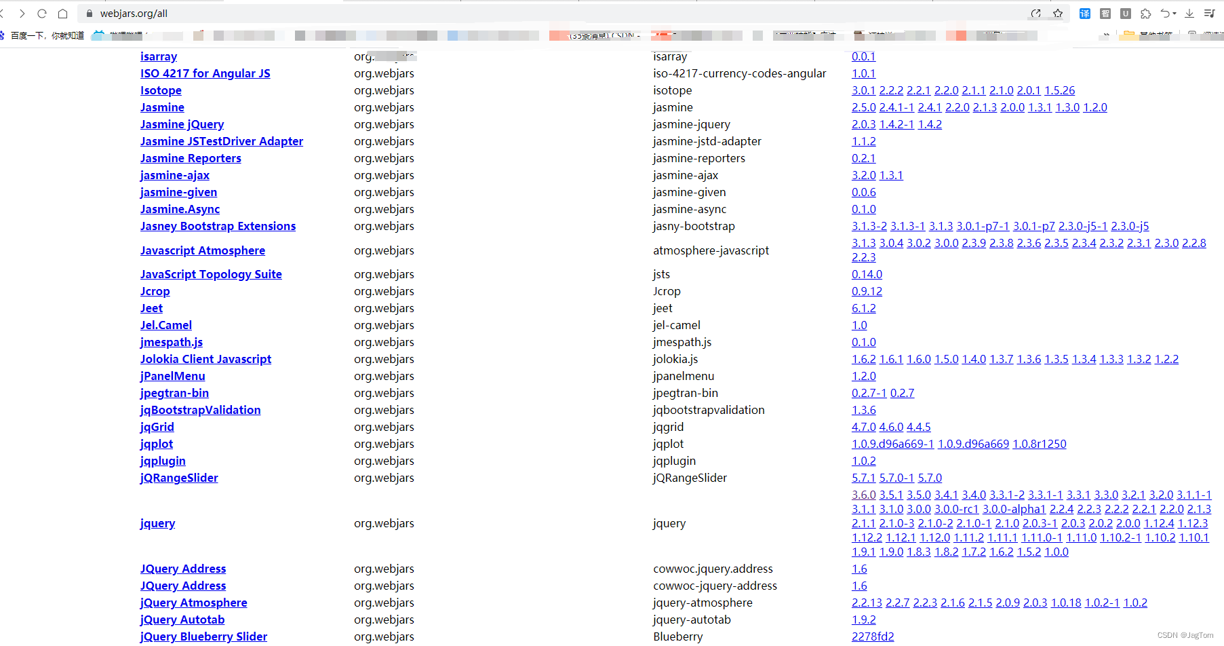The height and width of the screenshot is (646, 1224).
Task: Click the reload page icon
Action: (41, 13)
